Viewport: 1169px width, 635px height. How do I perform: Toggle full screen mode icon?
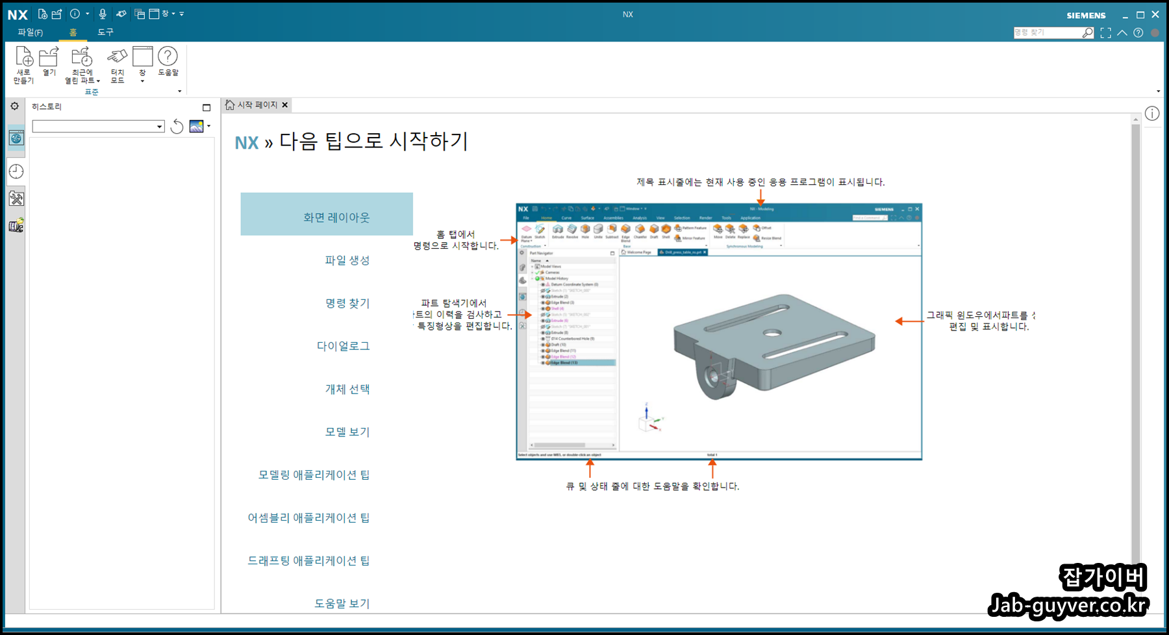pos(1106,32)
